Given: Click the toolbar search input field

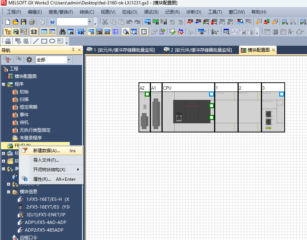Looking at the screenshot, I should click(72, 22).
